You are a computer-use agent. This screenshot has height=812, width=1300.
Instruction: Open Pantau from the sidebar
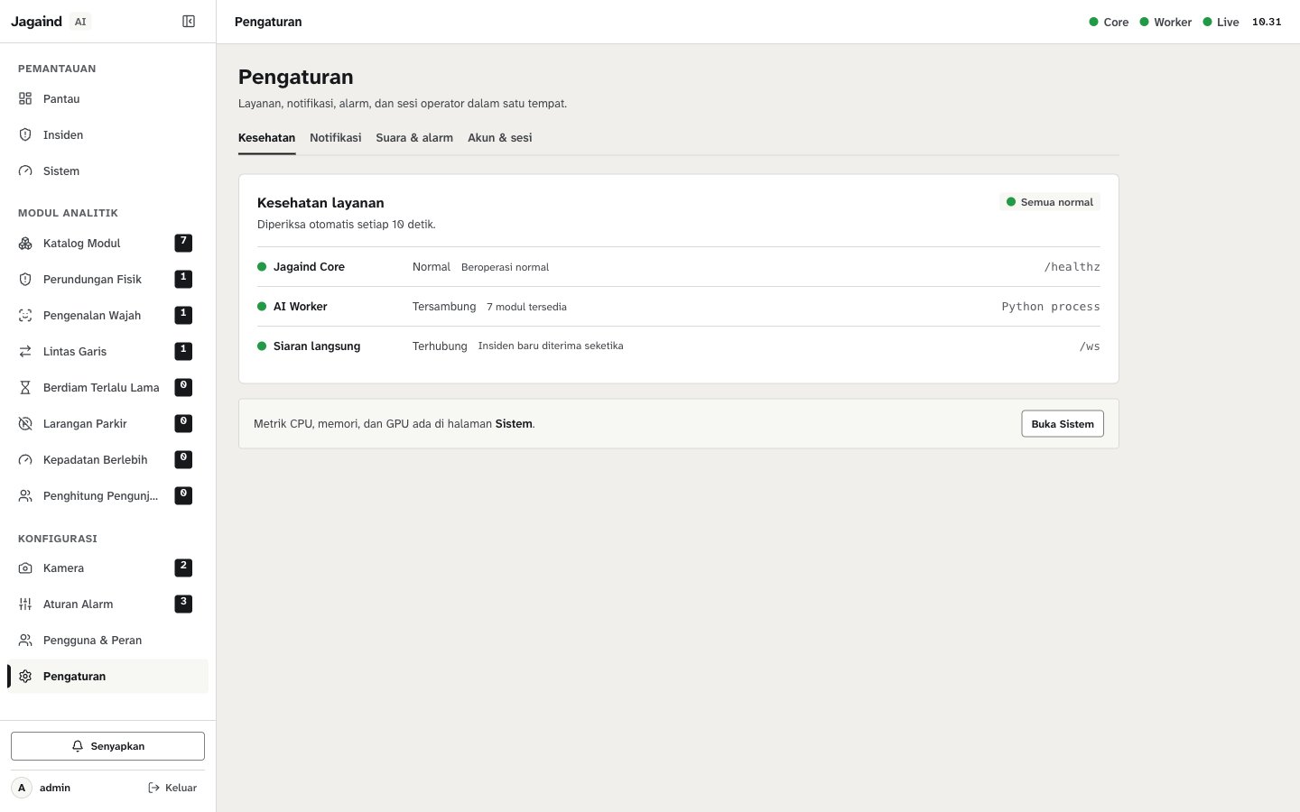[107, 99]
